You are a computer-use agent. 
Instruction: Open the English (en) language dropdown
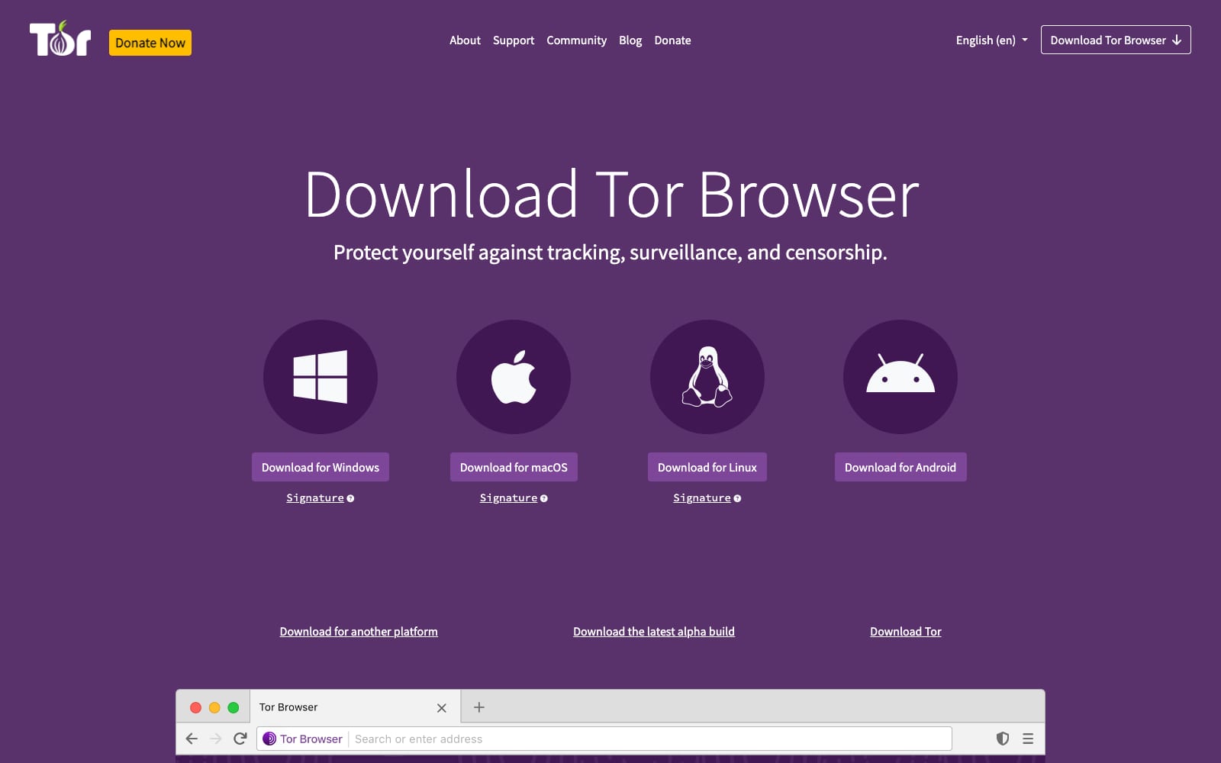(991, 40)
